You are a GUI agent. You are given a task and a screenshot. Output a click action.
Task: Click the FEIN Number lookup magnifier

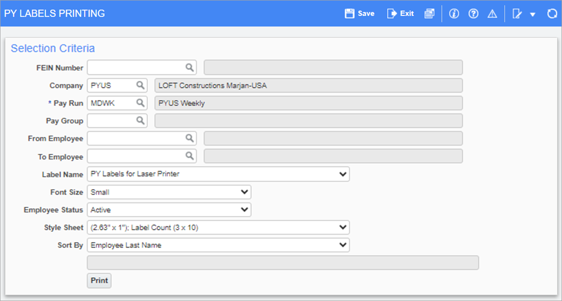190,68
